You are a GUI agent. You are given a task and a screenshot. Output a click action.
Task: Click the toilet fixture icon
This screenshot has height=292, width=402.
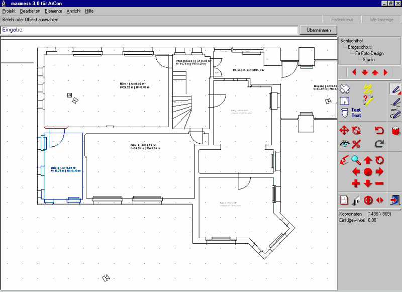(x=345, y=113)
